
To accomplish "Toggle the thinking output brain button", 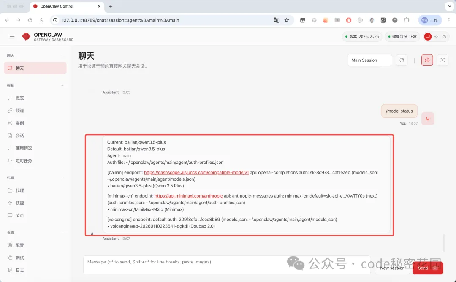I will [427, 60].
